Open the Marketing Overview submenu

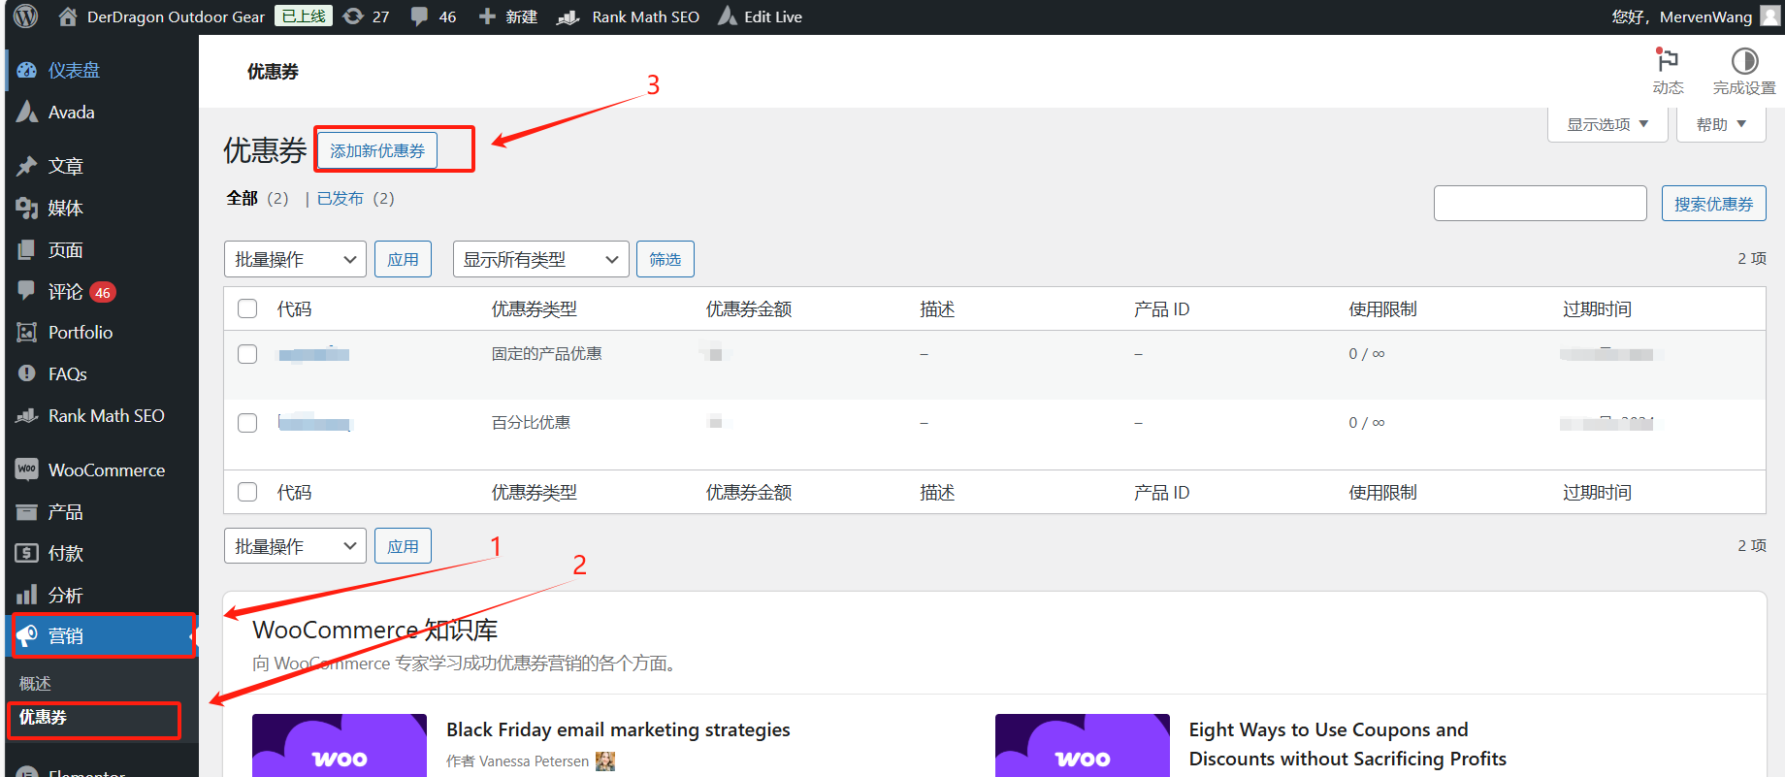35,684
